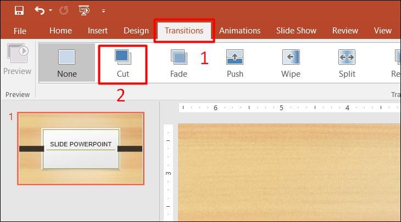Switch to the Review tab
This screenshot has width=401, height=222.
coord(345,31)
